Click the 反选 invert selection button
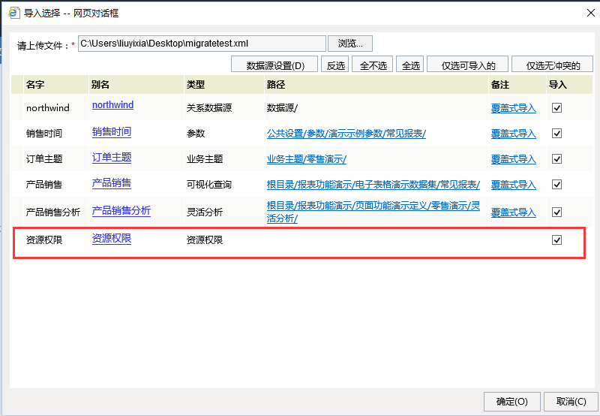The height and width of the screenshot is (416, 600). (335, 65)
